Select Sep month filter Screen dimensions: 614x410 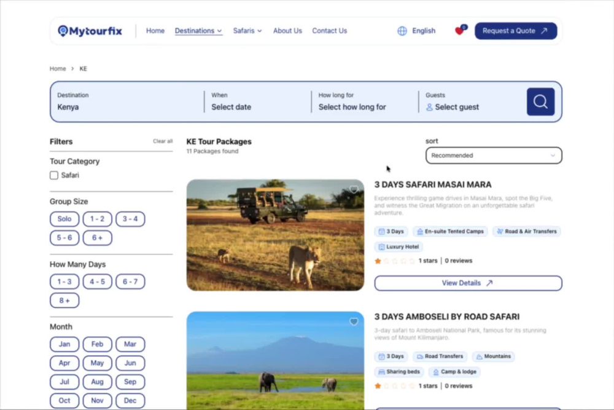(130, 382)
